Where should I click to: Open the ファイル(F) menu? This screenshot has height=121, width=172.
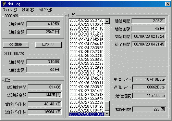point(10,10)
